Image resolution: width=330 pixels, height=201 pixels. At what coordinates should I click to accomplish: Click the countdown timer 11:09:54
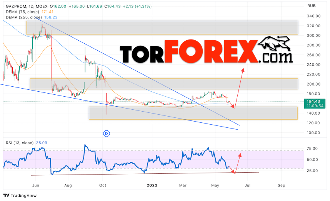315,106
